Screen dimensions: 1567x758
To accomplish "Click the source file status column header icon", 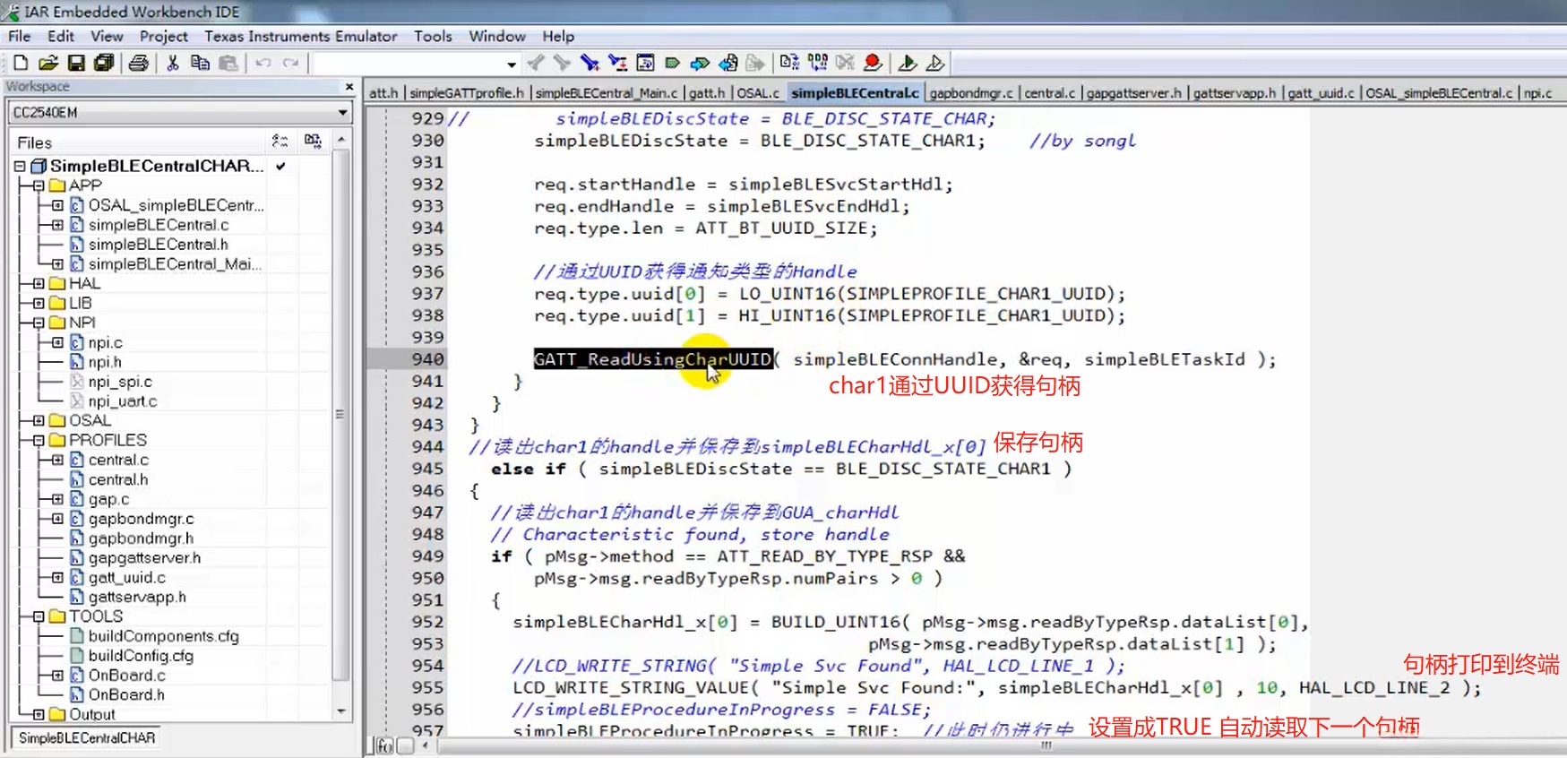I will (x=280, y=142).
